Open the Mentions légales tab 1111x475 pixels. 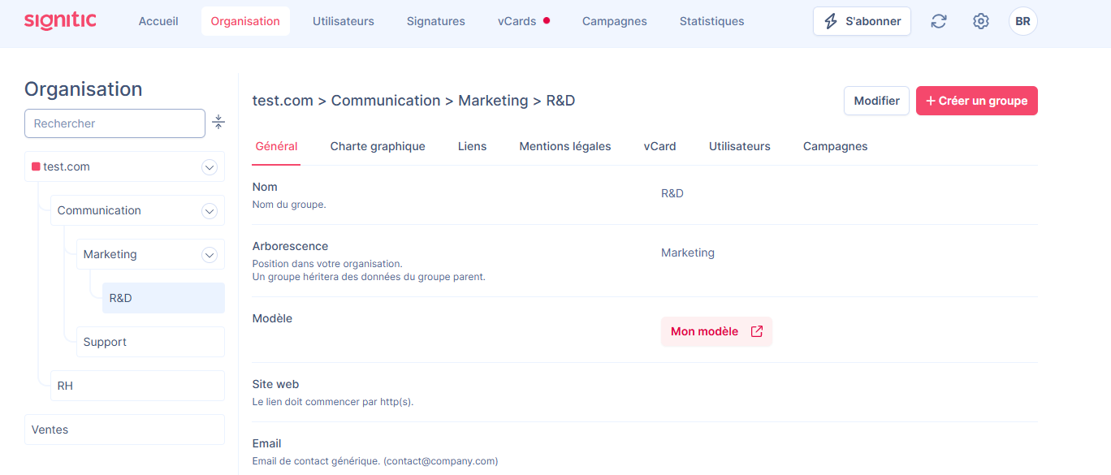tap(565, 147)
